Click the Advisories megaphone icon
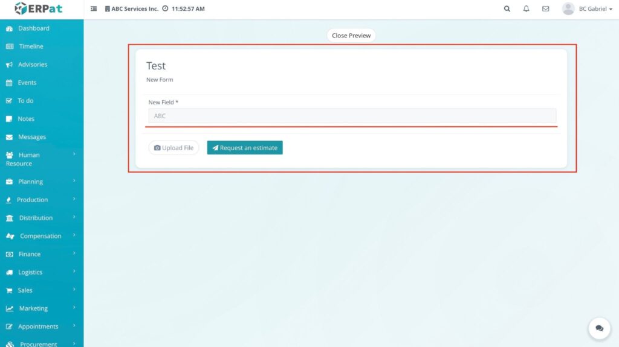 coord(10,65)
